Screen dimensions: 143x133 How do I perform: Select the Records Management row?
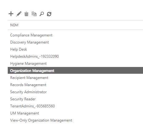pyautogui.click(x=75, y=85)
